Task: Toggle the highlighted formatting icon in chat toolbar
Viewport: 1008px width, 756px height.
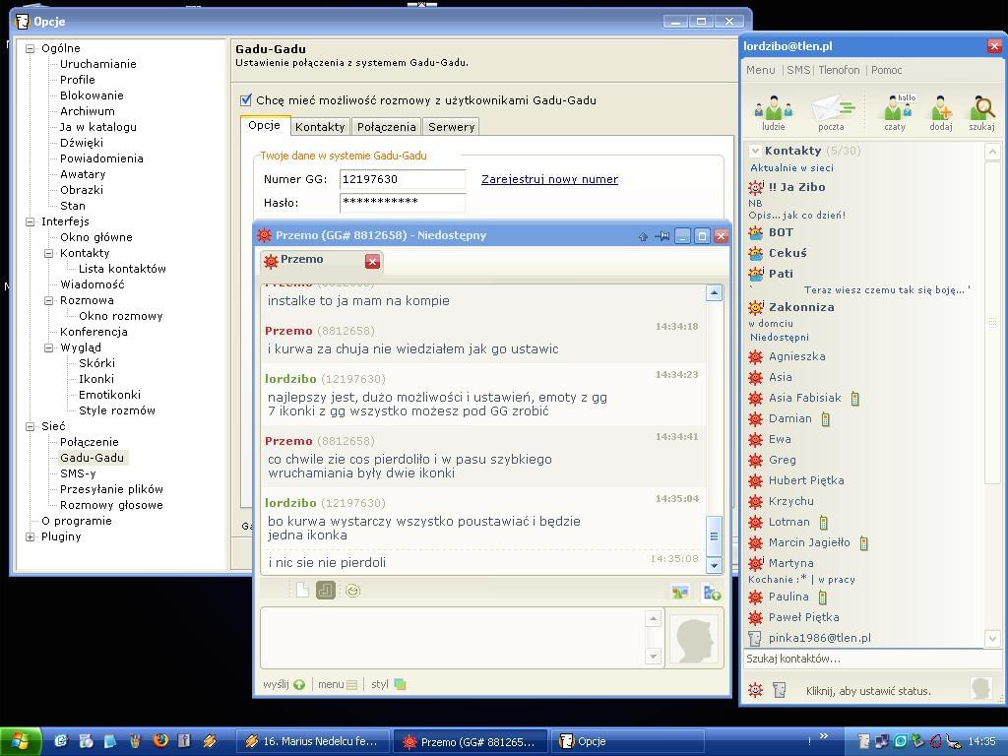Action: click(325, 591)
